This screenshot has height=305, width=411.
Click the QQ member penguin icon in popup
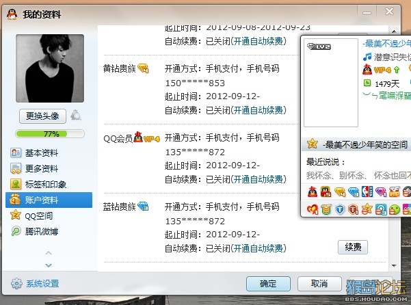[312, 191]
